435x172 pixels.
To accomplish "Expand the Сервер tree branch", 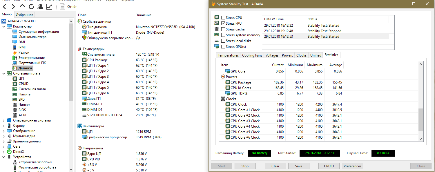I will (x=3, y=126).
